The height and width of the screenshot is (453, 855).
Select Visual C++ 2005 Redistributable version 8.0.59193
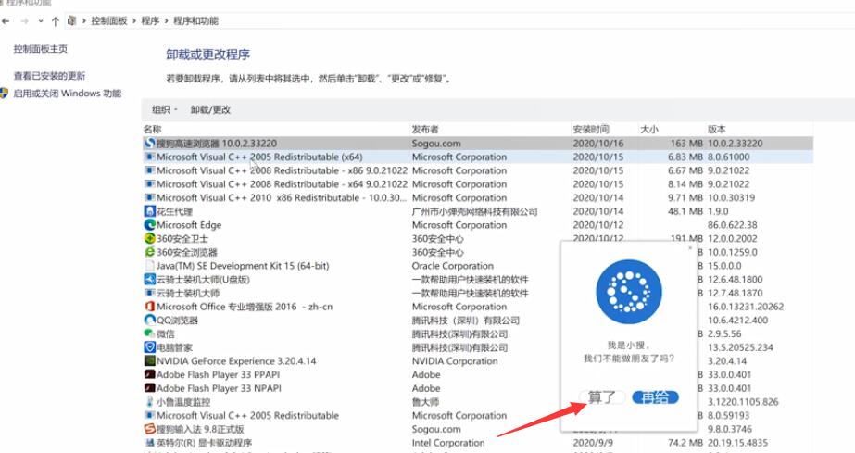[478, 415]
